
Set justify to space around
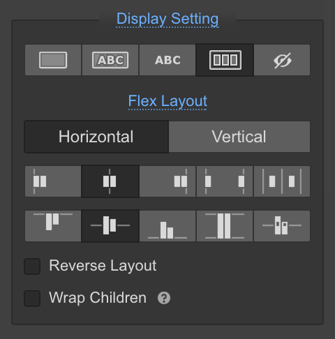[x=282, y=181]
